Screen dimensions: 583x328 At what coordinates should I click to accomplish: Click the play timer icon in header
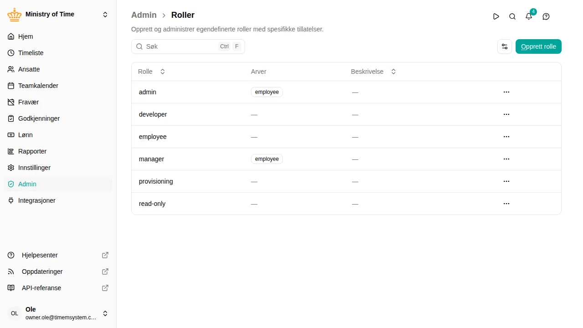click(x=496, y=16)
